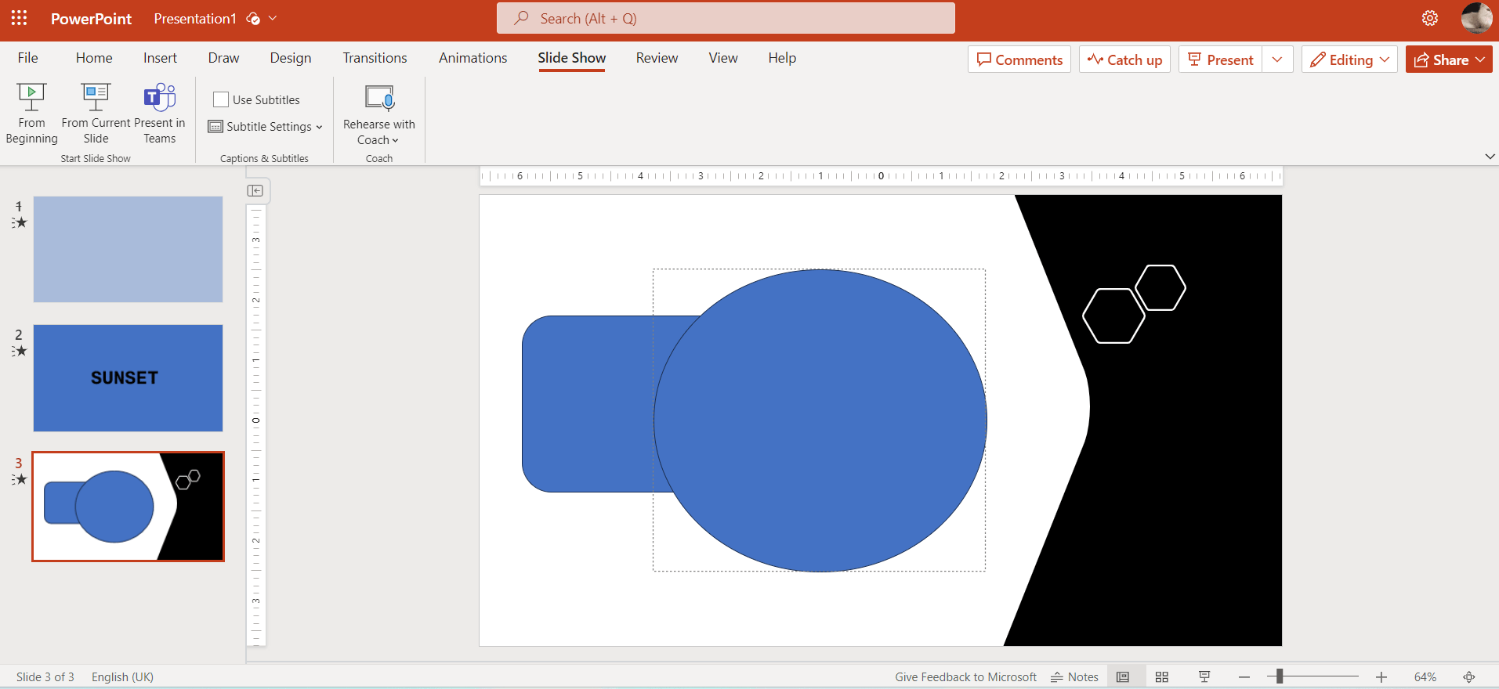Open Notes from status bar
The width and height of the screenshot is (1499, 689).
1074,676
